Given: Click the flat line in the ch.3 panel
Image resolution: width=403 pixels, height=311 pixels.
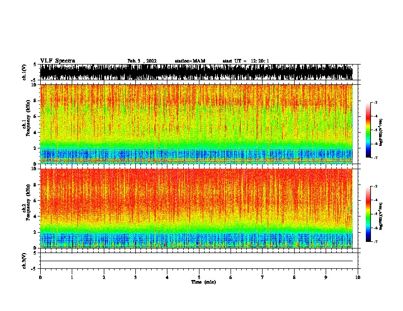Looking at the screenshot, I should pos(196,261).
